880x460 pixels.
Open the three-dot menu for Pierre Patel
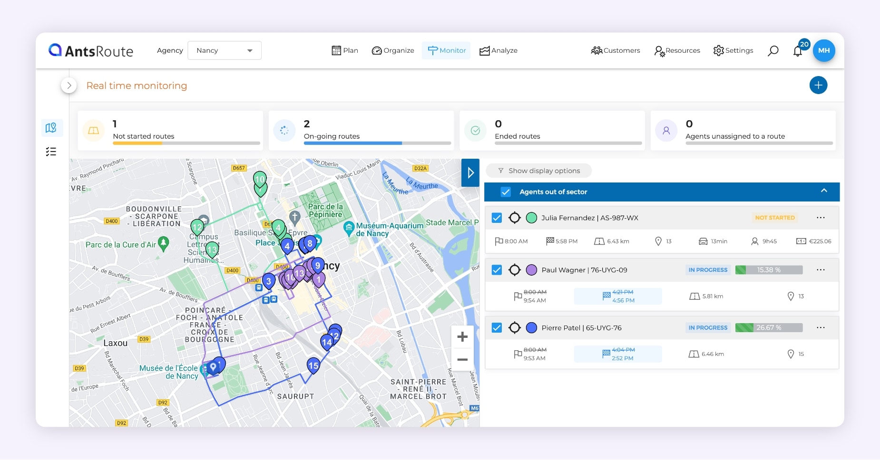821,327
